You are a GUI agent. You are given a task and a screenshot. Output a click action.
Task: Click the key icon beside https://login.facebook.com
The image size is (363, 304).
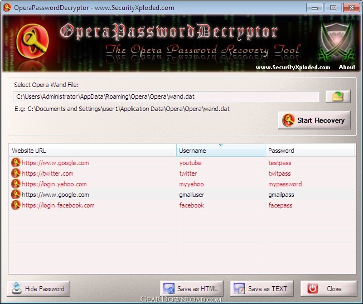pos(16,205)
